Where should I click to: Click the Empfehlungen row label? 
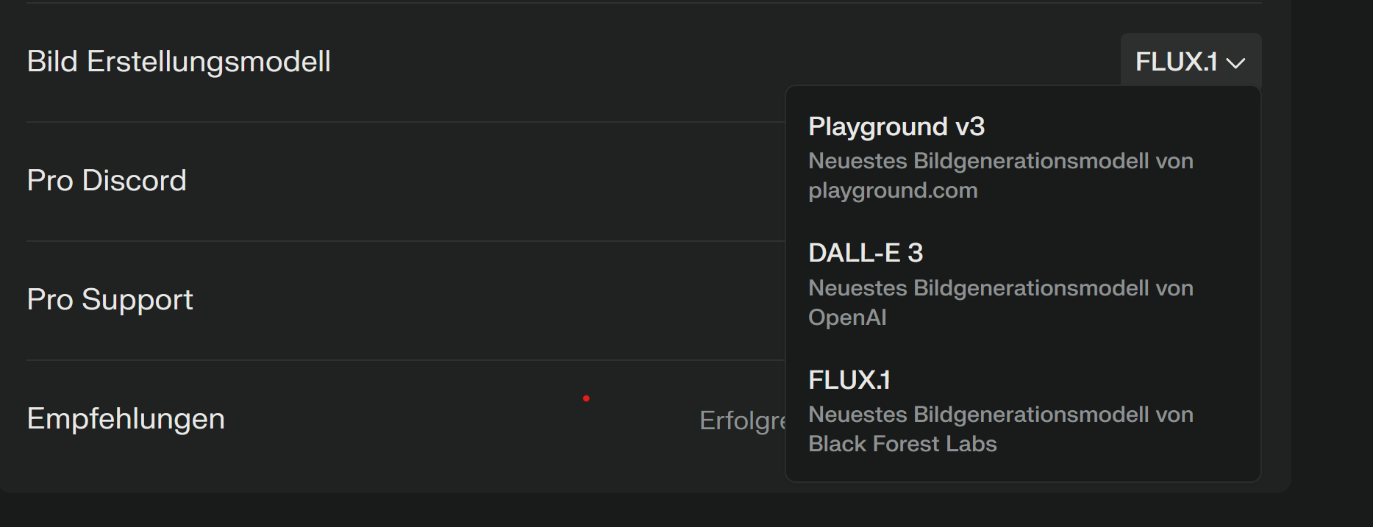126,419
